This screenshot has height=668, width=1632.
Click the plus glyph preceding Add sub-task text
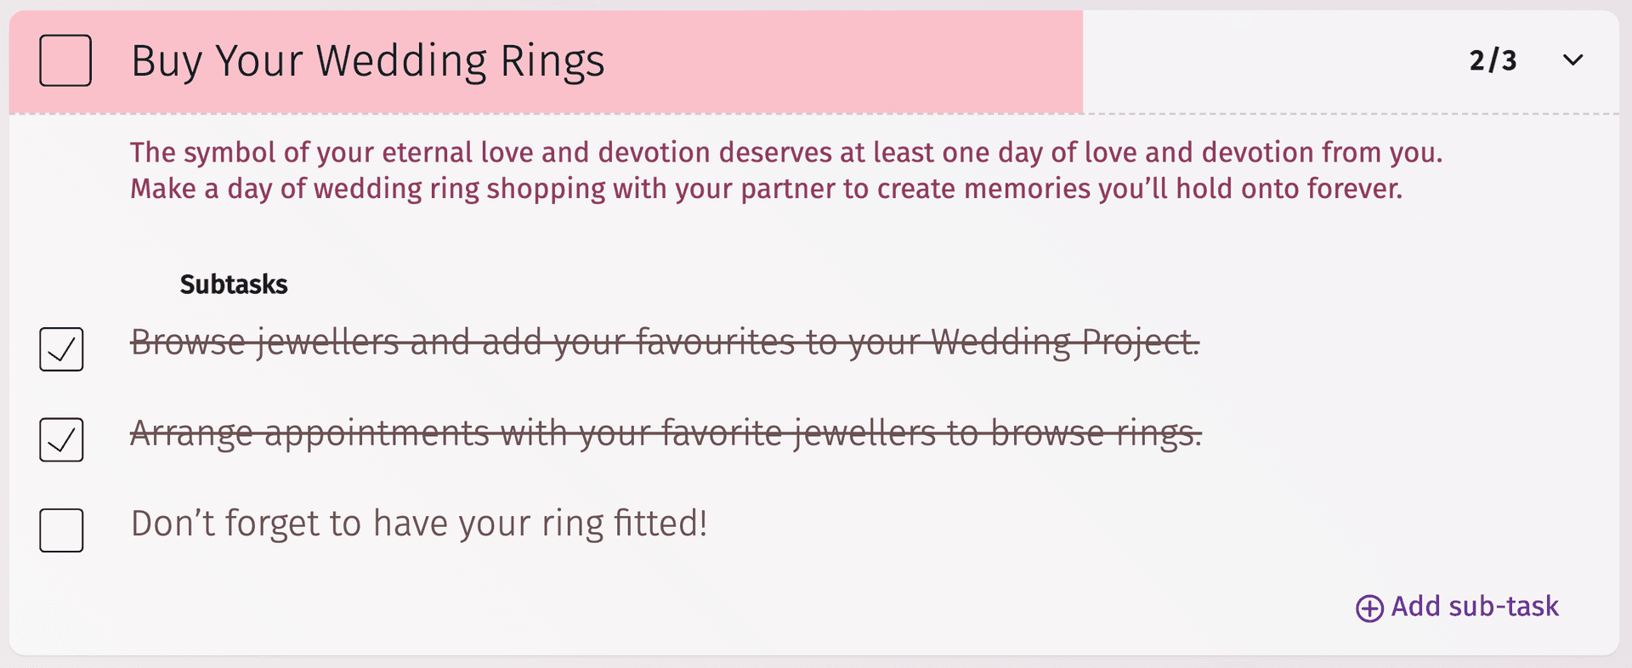[1368, 607]
